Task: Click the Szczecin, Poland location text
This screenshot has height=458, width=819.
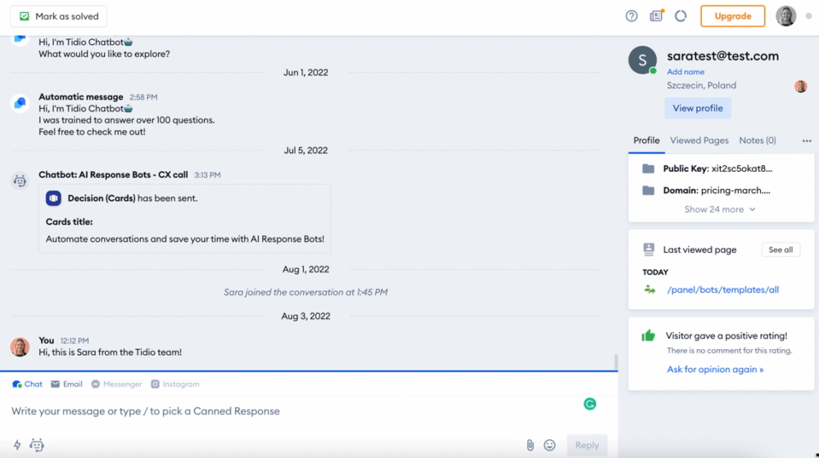Action: coord(702,86)
